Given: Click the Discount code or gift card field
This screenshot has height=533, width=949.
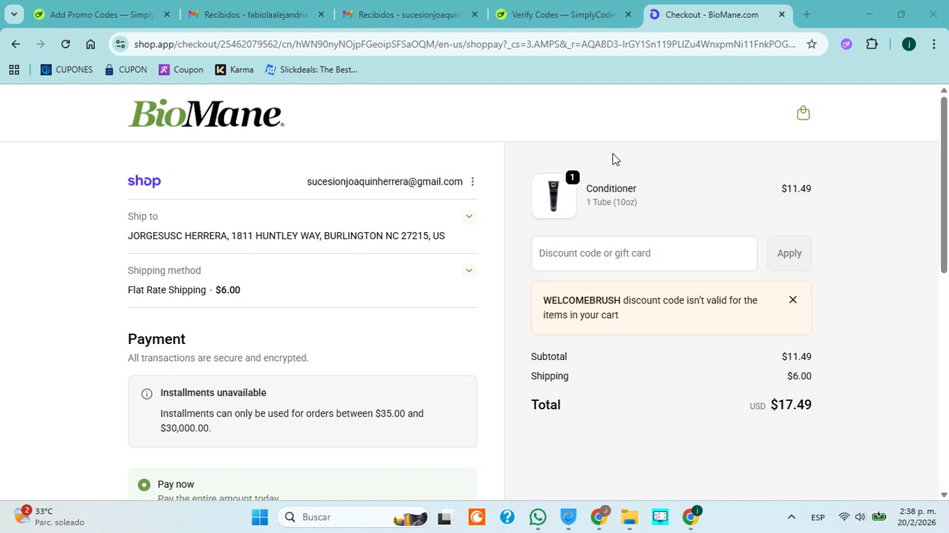Looking at the screenshot, I should click(644, 254).
